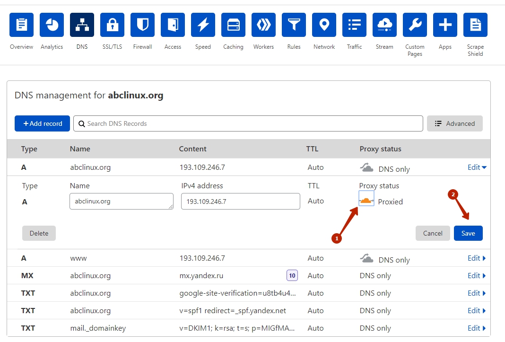Open the Overview section icon
This screenshot has width=505, height=342.
(22, 25)
